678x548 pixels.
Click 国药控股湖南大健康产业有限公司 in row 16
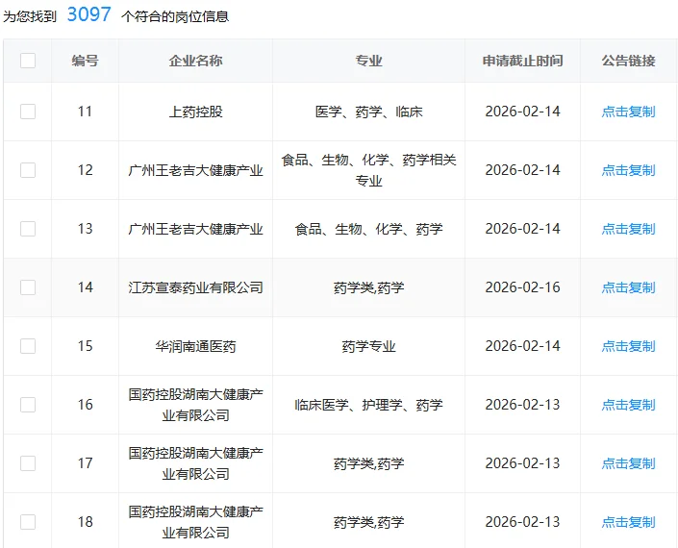coord(195,405)
